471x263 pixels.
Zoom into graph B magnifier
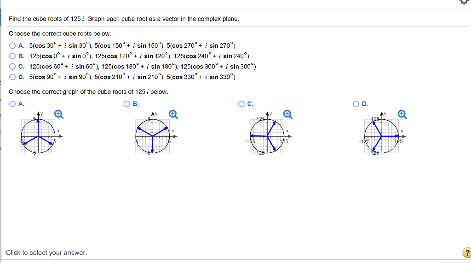(173, 114)
